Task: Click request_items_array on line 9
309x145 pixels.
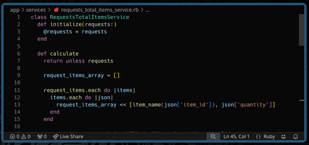Action: pos(74,76)
